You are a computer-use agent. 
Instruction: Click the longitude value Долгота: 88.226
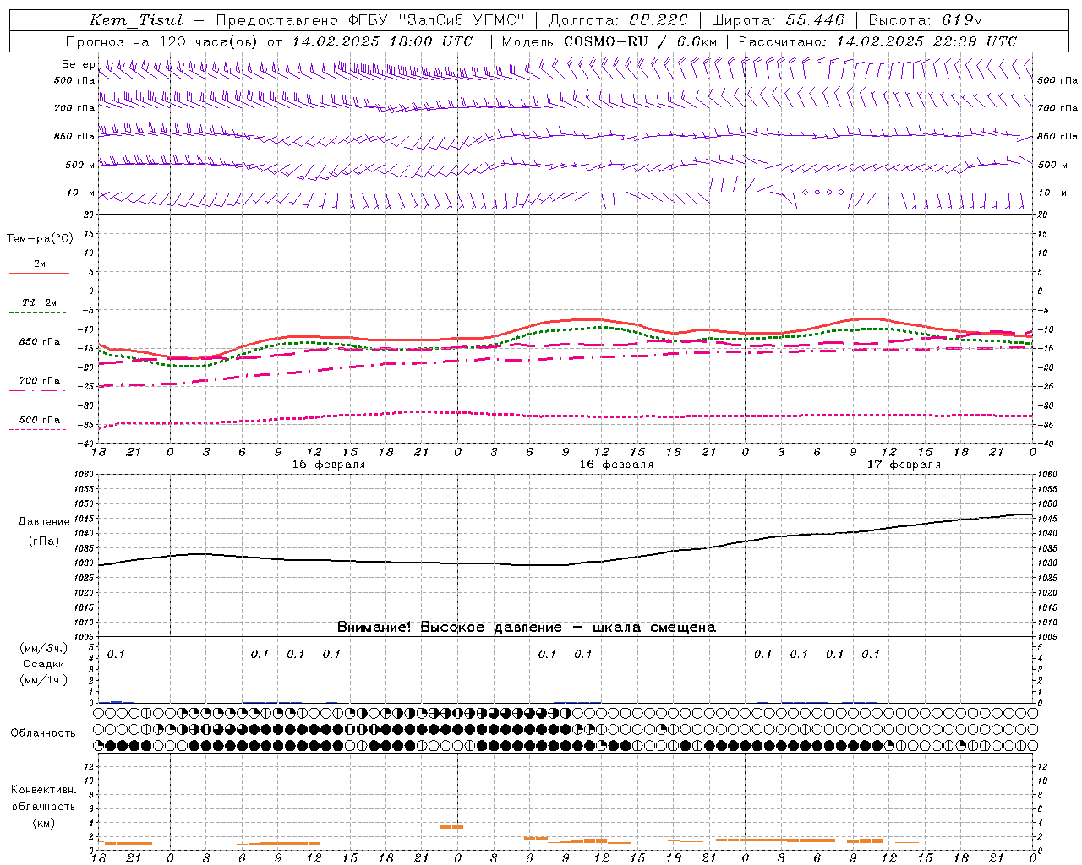[618, 20]
